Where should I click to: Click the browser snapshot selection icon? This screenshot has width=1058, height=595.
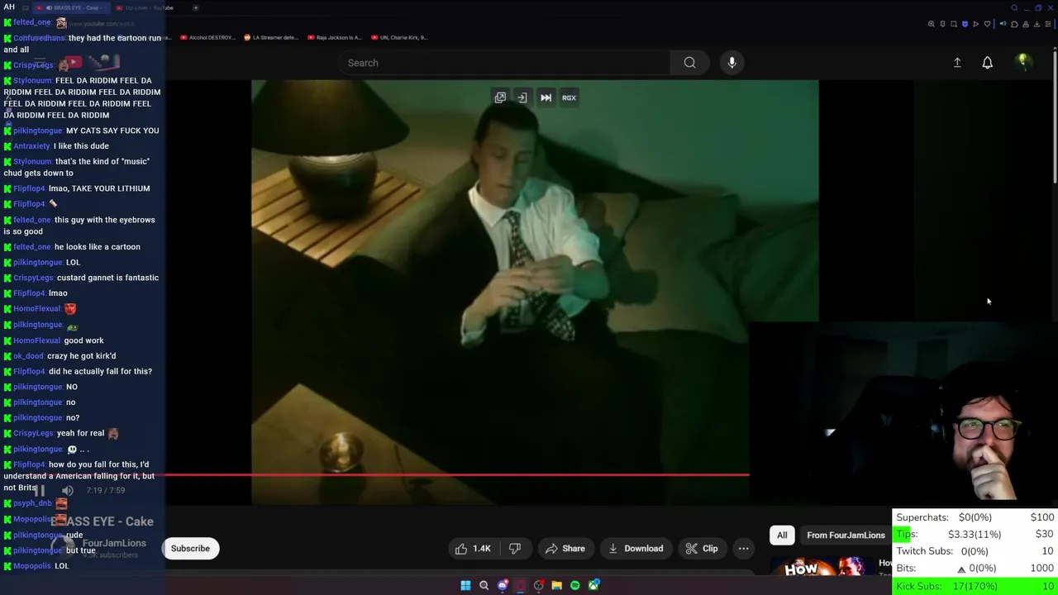954,24
